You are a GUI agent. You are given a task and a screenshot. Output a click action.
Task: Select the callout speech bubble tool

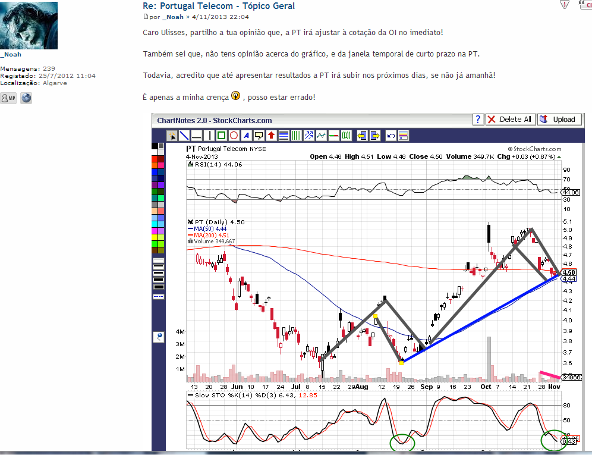[x=259, y=135]
